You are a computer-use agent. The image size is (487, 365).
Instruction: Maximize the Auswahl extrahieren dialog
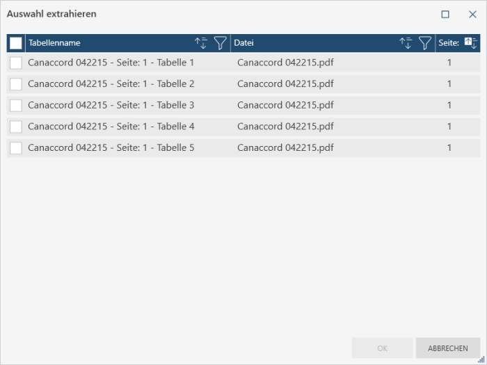[445, 14]
